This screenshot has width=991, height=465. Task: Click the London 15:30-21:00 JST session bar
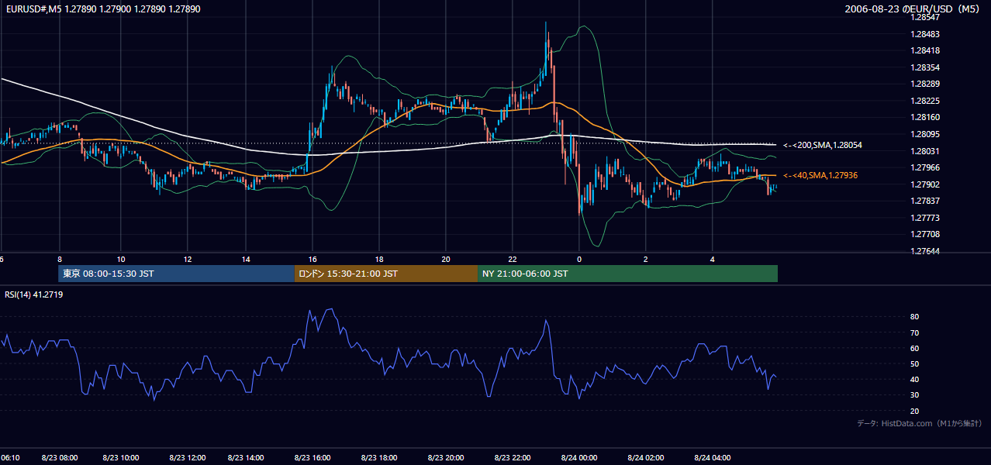386,274
